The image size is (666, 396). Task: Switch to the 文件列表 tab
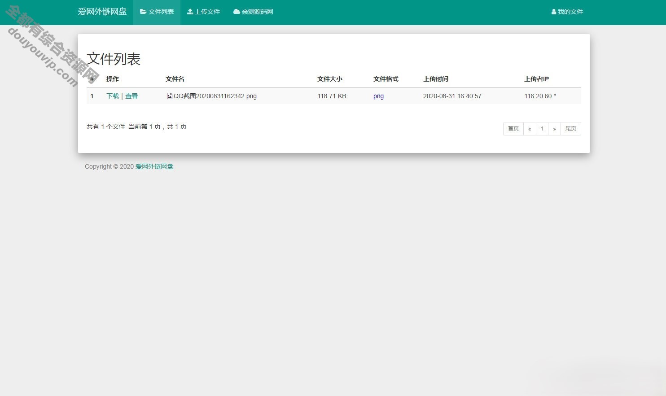(157, 12)
